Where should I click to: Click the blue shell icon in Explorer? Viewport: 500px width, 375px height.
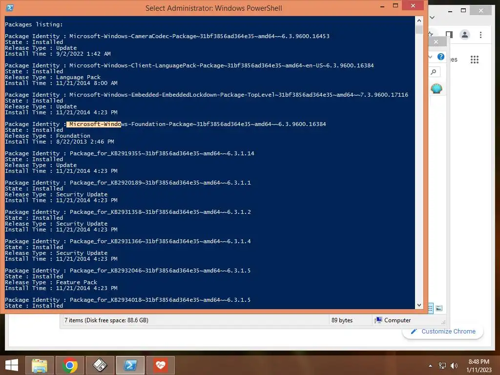436,88
